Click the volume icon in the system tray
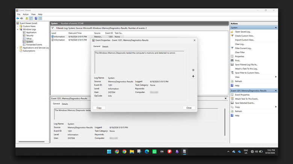The width and height of the screenshot is (293, 164). [x=256, y=152]
